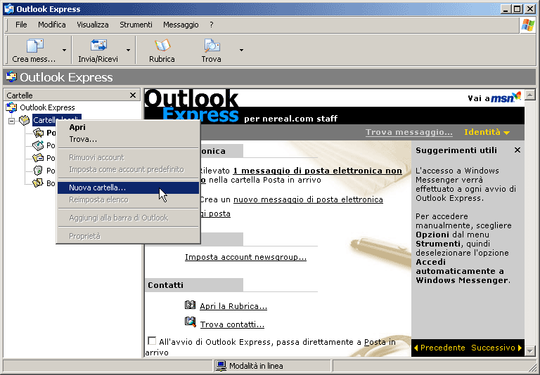Viewport: 540px width, 375px height.
Task: Click the scrollbar down arrow
Action: pos(530,351)
